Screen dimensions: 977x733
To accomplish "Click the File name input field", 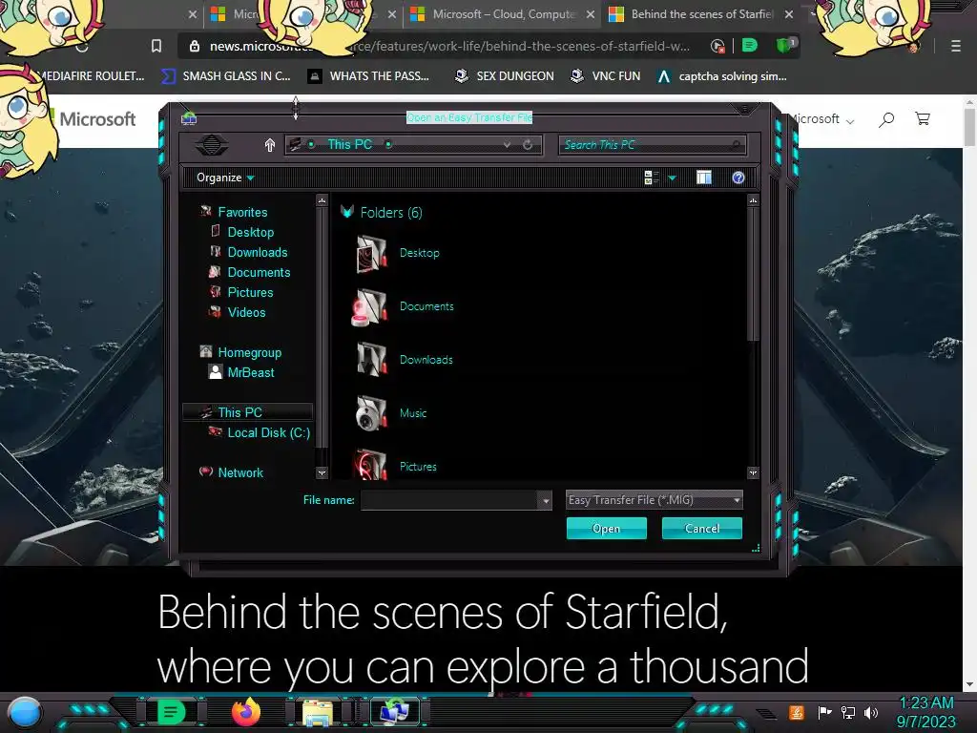I will point(449,500).
